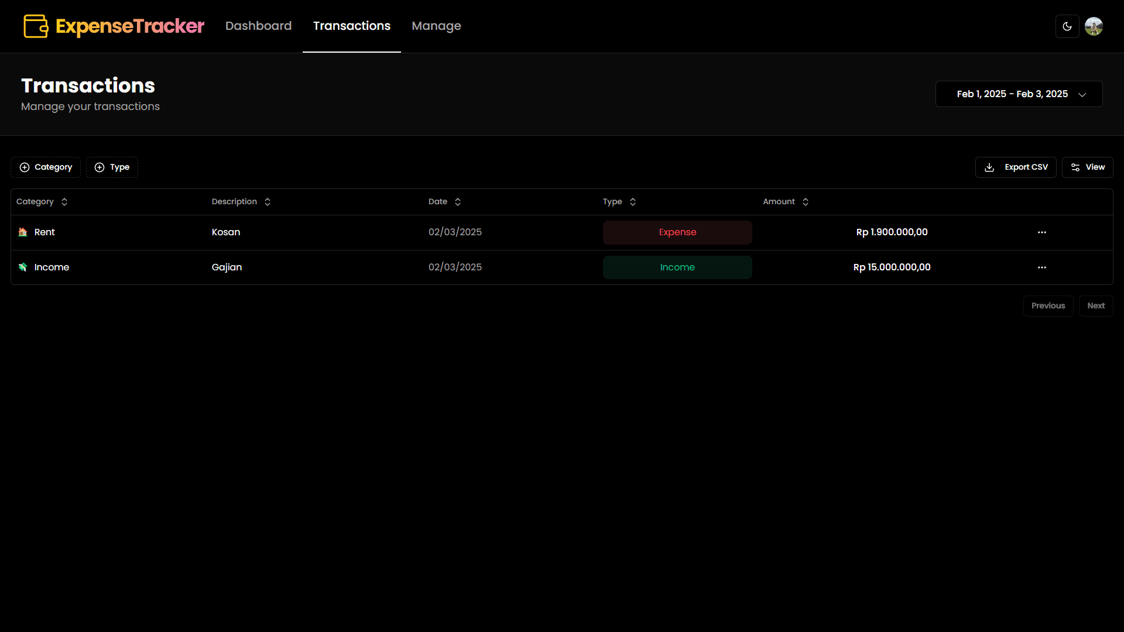Screen dimensions: 1124x632
Task: Click the amount Rp 1.900.000,00
Action: [x=892, y=232]
